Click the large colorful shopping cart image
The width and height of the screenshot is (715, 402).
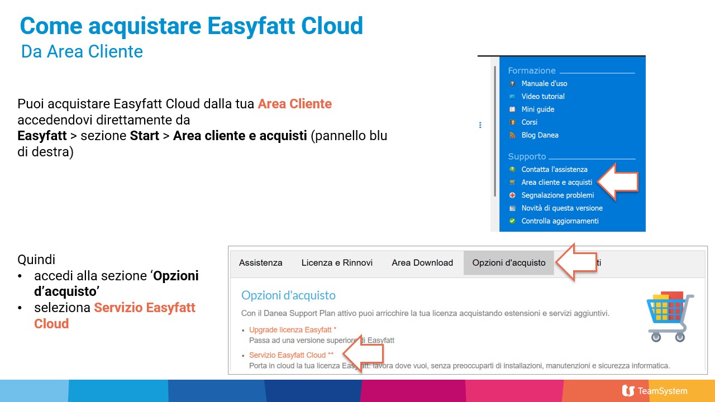669,316
